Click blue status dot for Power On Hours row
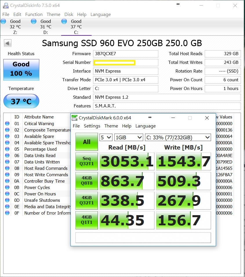The height and width of the screenshot is (277, 245). (7, 194)
